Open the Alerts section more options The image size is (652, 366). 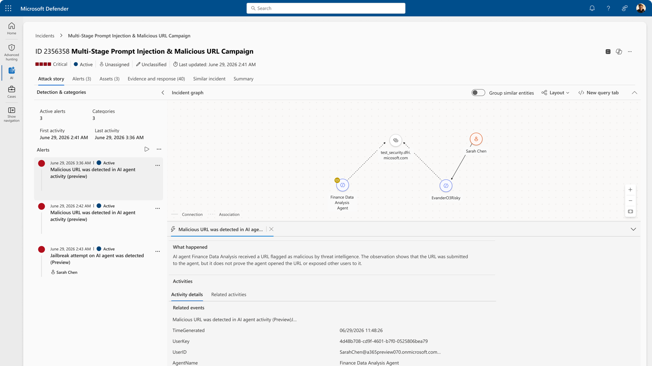point(159,149)
